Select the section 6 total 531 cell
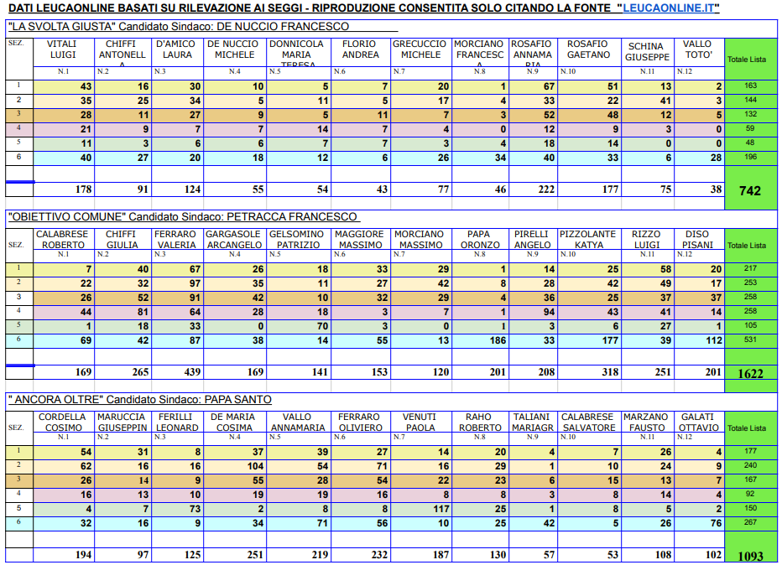This screenshot has height=565, width=782. [749, 341]
